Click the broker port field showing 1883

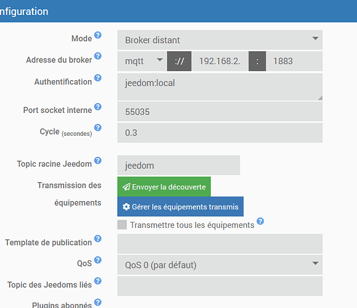tap(295, 61)
